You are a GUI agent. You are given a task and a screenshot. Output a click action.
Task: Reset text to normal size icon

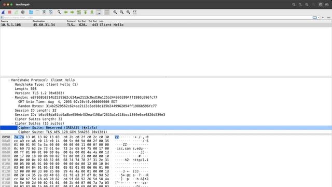(x=128, y=12)
